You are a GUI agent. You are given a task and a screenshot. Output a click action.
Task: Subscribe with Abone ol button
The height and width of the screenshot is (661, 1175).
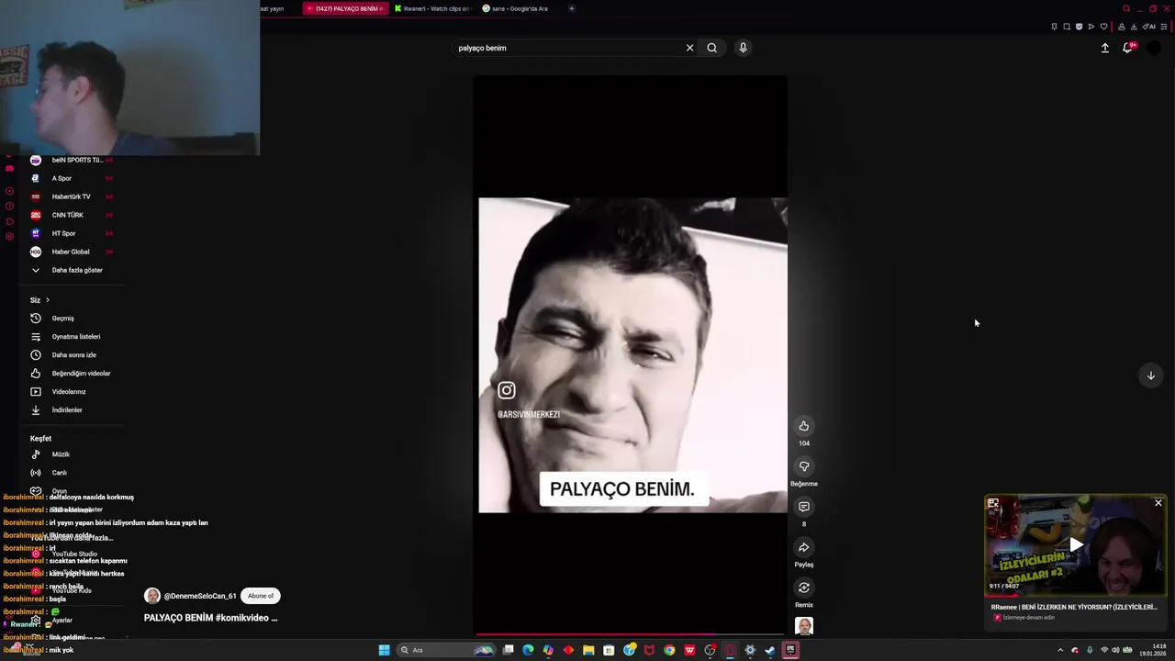pos(260,596)
